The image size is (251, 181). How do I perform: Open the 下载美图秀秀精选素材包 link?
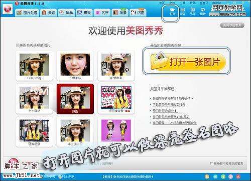[169, 105]
